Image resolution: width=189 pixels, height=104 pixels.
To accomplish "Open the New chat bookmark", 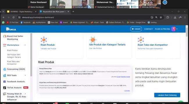I will 53,23.
